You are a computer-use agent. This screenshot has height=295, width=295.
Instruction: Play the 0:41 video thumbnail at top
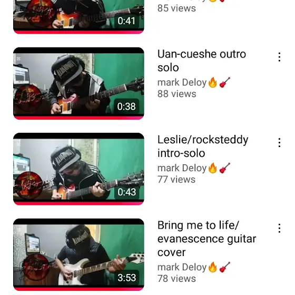[x=78, y=17]
